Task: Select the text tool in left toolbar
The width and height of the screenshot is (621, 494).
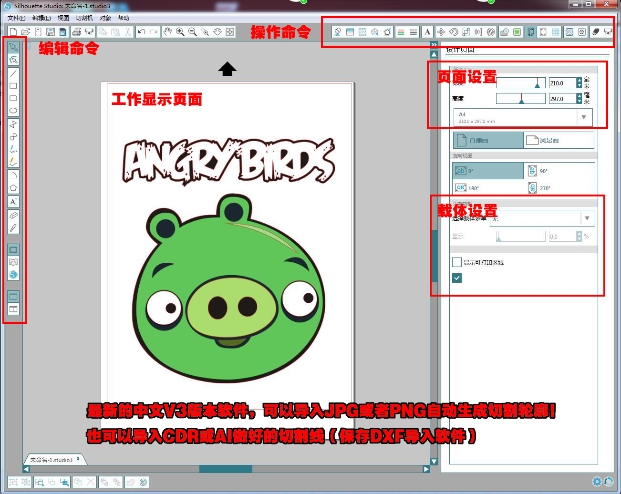Action: [x=13, y=202]
